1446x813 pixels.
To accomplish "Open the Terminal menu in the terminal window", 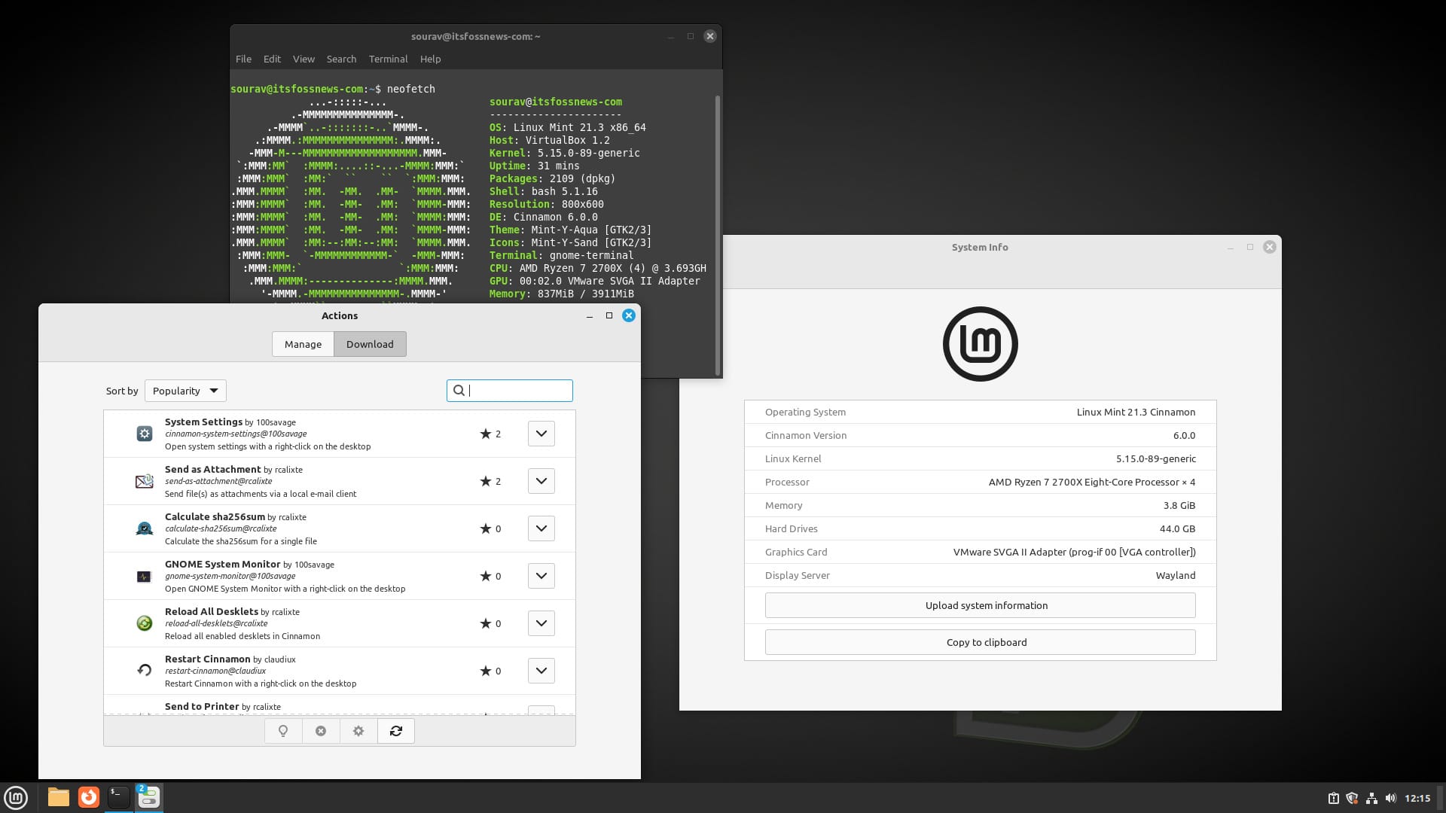I will [x=388, y=59].
